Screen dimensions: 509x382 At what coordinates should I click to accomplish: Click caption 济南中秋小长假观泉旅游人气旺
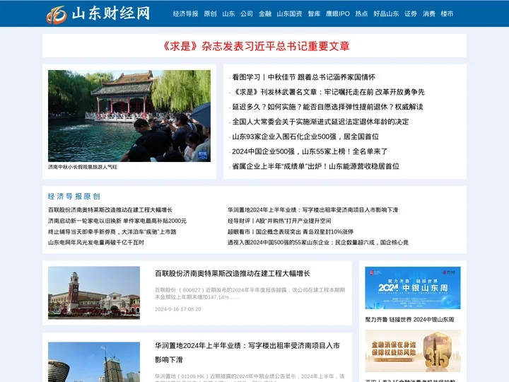[x=83, y=167]
